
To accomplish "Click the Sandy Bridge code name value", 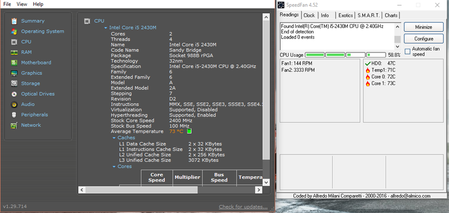I will tap(185, 50).
